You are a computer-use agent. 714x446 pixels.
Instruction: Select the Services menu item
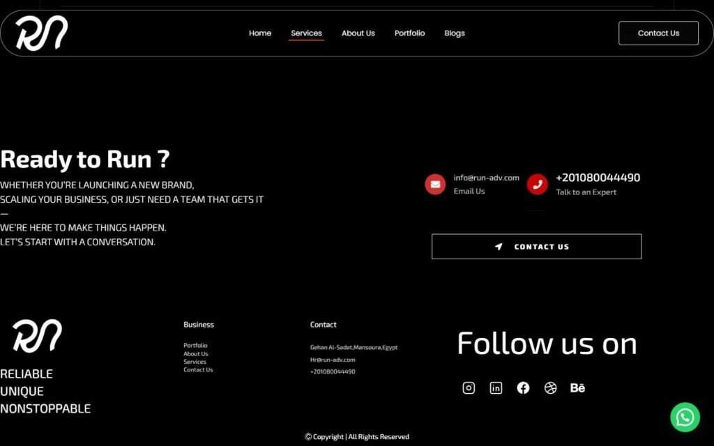(x=307, y=33)
